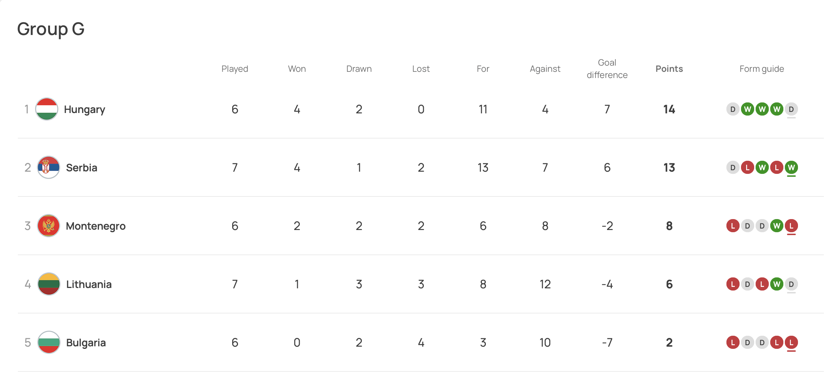Click the Lithuania flag icon

(49, 284)
